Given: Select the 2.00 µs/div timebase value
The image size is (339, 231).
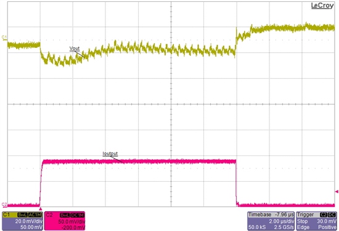Looking at the screenshot, I should click(281, 221).
